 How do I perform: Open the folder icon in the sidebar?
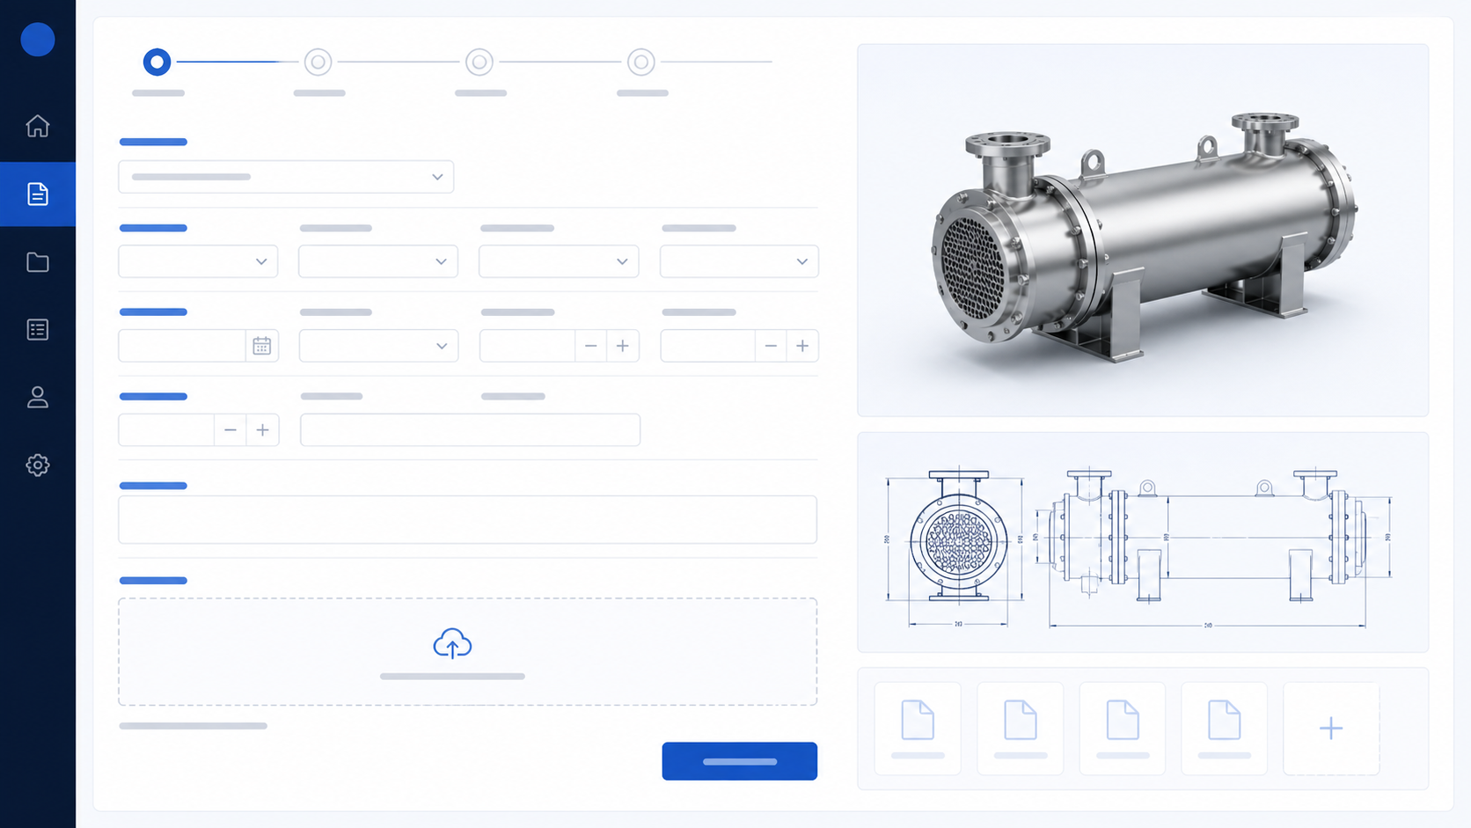coord(37,262)
